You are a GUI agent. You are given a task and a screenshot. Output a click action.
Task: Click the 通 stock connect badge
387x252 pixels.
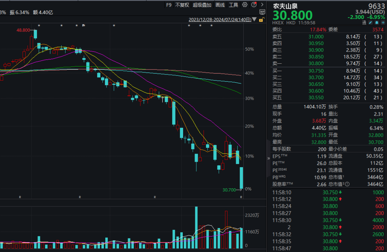pos(364,22)
